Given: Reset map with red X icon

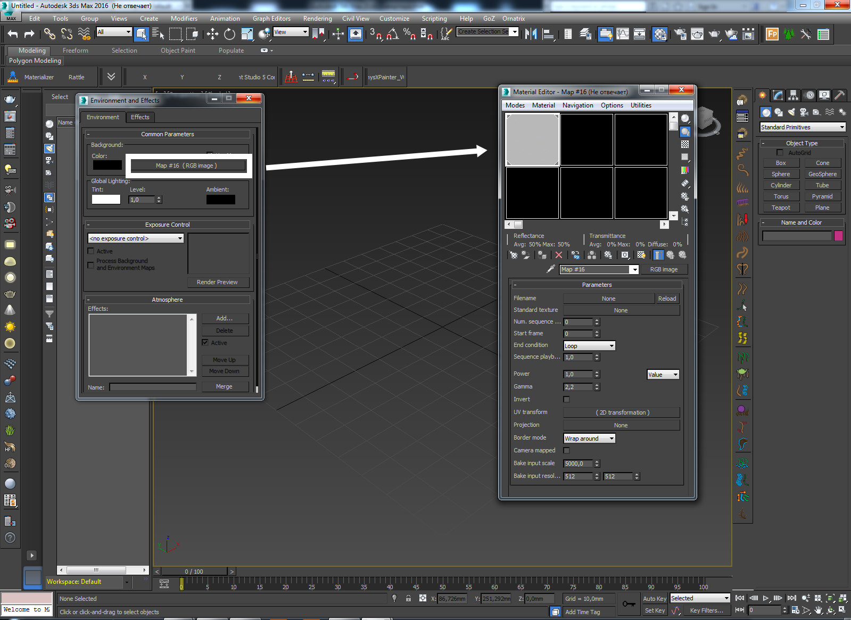Looking at the screenshot, I should tap(558, 255).
